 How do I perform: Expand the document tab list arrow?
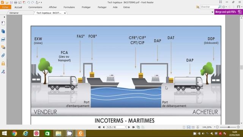(x=212, y=12)
